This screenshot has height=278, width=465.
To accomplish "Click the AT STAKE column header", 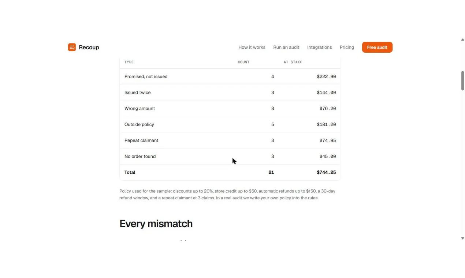I will click(293, 62).
